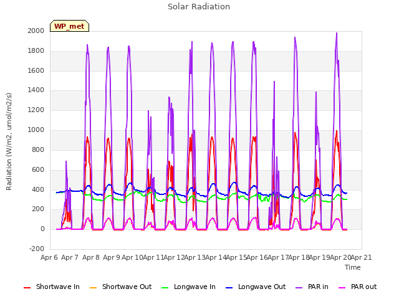
Task: Click the 400 y-axis tick label
Action: click(x=38, y=189)
